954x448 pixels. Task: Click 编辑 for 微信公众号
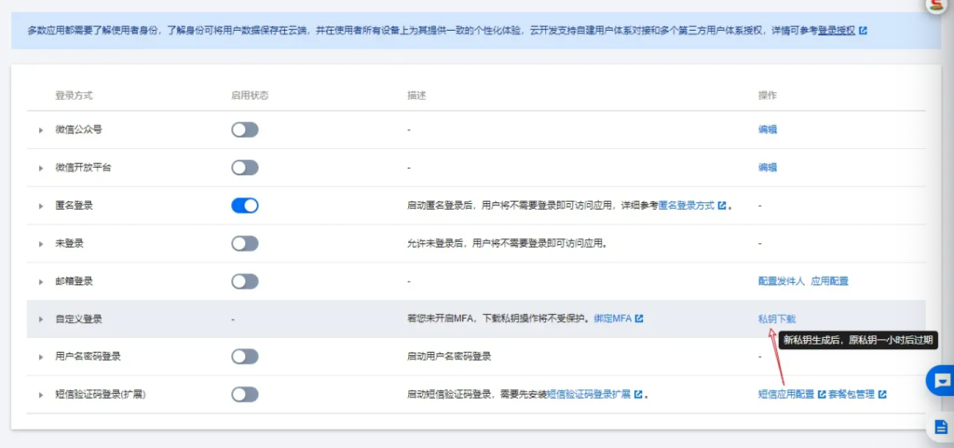click(767, 130)
